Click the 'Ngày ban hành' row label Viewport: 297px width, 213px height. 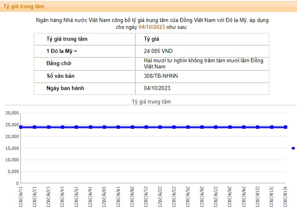pos(65,88)
